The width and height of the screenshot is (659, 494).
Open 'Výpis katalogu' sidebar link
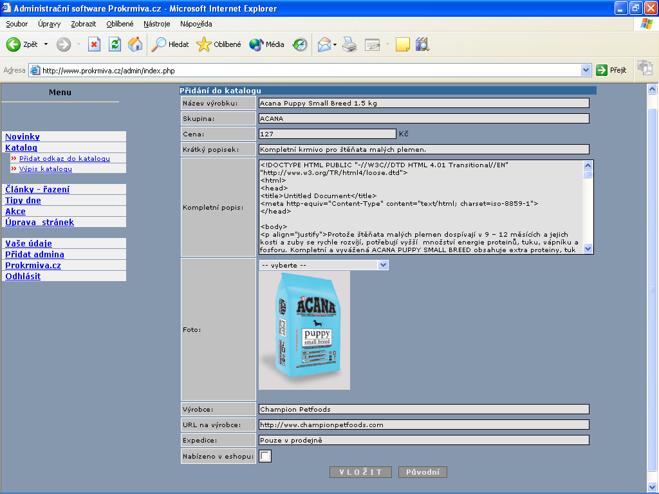46,169
